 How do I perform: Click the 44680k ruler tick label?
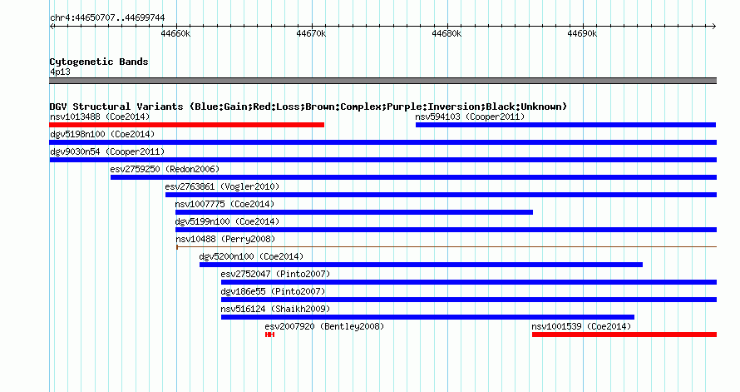coord(446,33)
